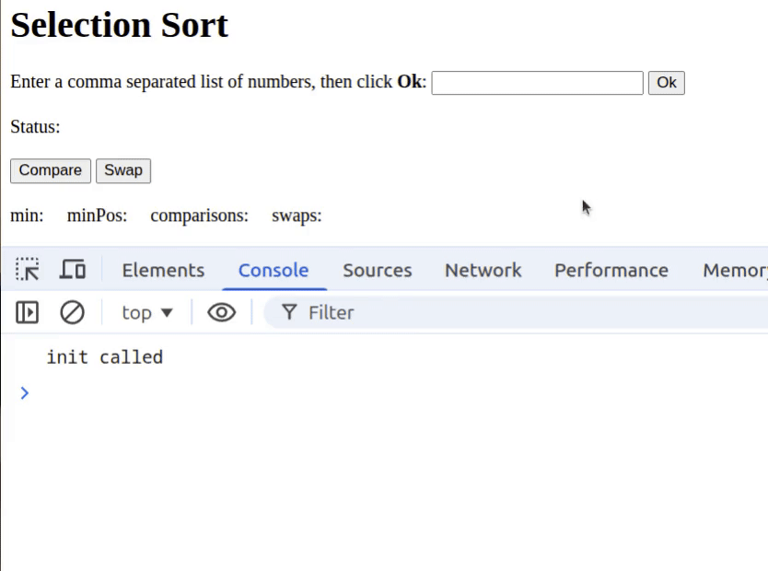Screen dimensions: 768x571
Task: Click the funnel icon beside Filter
Action: tap(289, 313)
